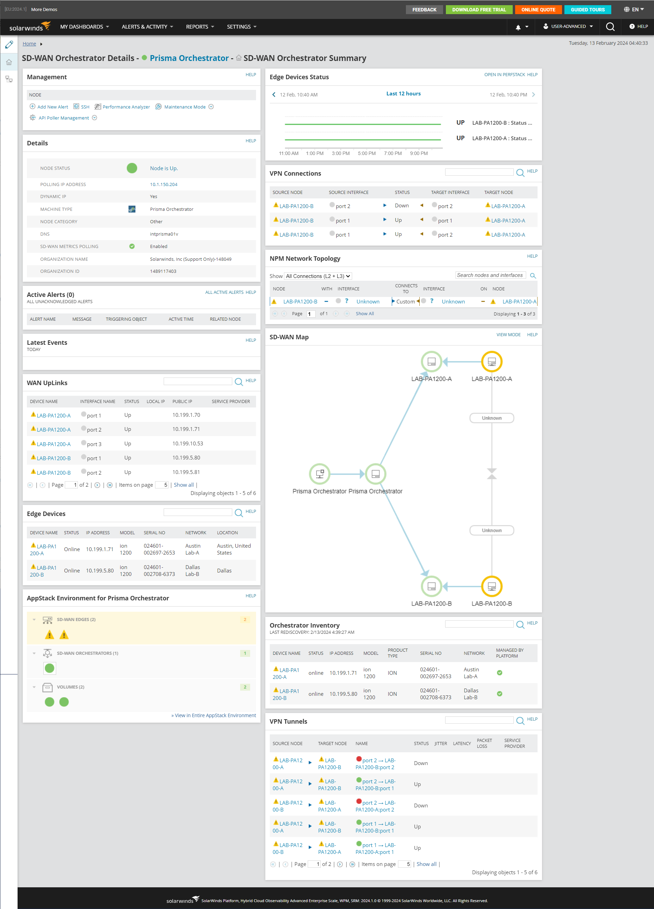Go to next time range in Edge Devices Status

(533, 95)
